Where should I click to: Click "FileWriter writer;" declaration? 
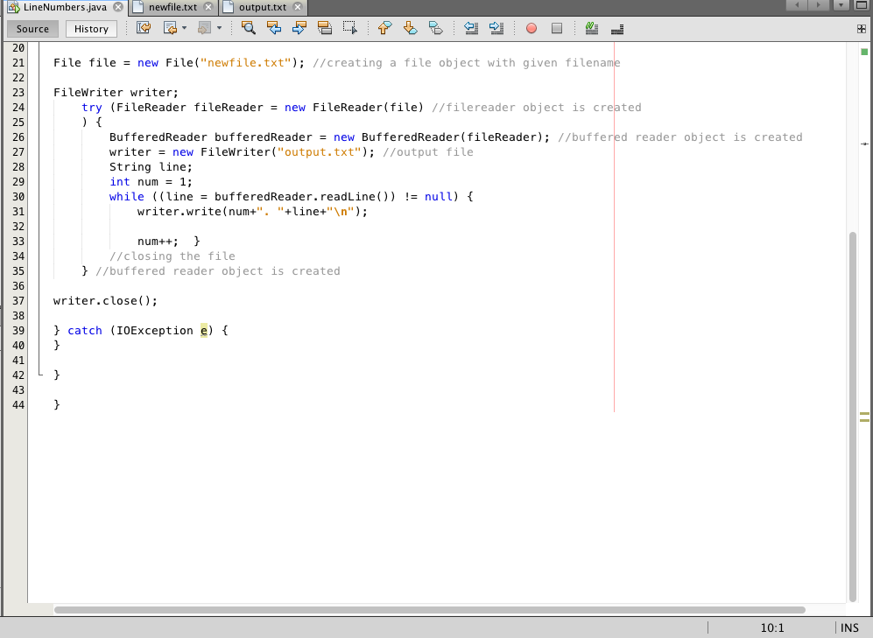[x=116, y=93]
